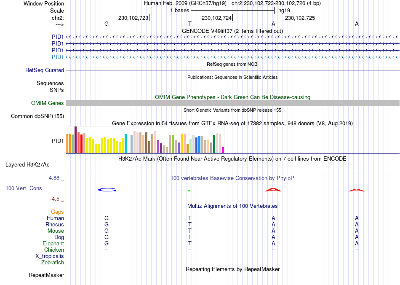Click the 4.88 conservation maximum value
The height and width of the screenshot is (285, 400).
click(54, 178)
